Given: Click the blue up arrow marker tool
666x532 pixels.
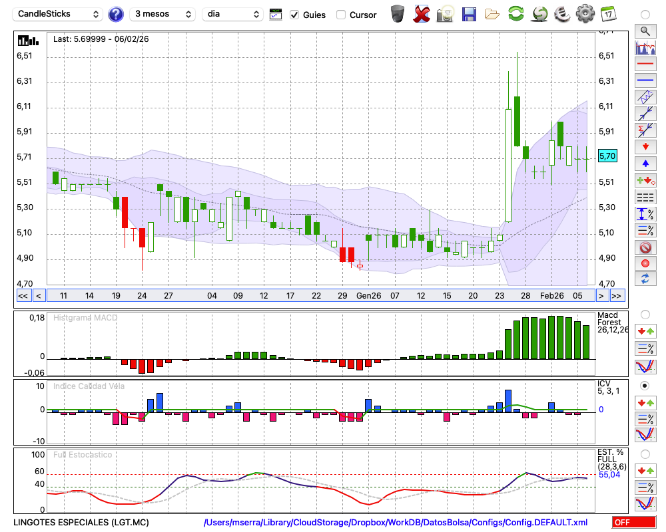Looking at the screenshot, I should 645,163.
